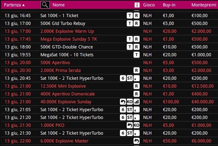Screen dimensions: 218x146
Task: Open the magnifier search icon beside Nome
Action: pyautogui.click(x=45, y=5)
